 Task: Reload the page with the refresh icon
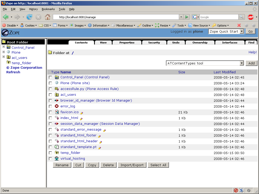(x=29, y=17)
